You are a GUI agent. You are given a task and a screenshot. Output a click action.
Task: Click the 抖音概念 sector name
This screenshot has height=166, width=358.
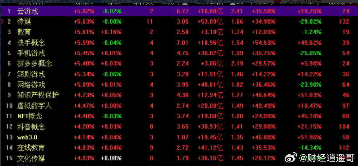[x=31, y=127]
